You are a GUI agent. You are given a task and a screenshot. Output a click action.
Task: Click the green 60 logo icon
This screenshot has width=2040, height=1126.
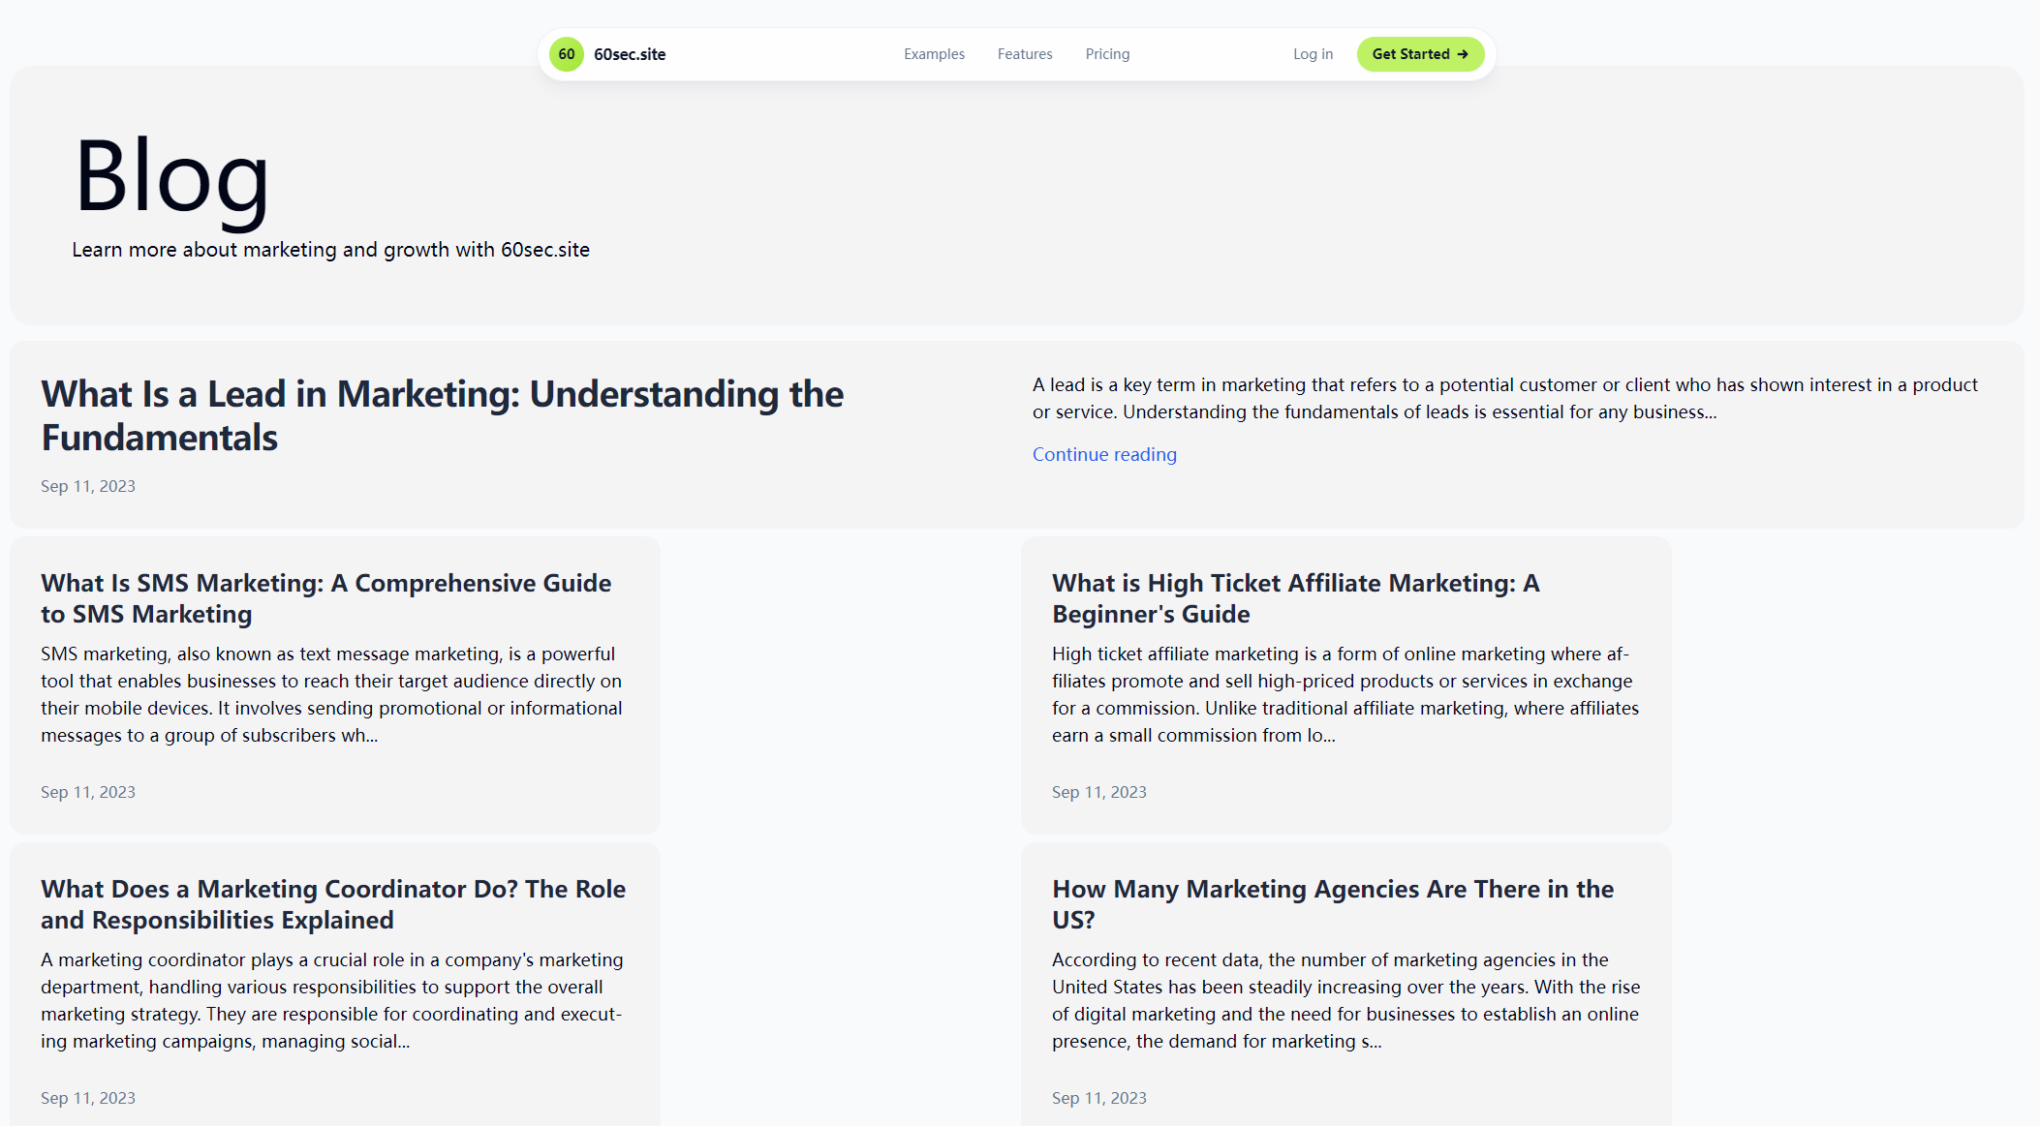click(x=567, y=54)
